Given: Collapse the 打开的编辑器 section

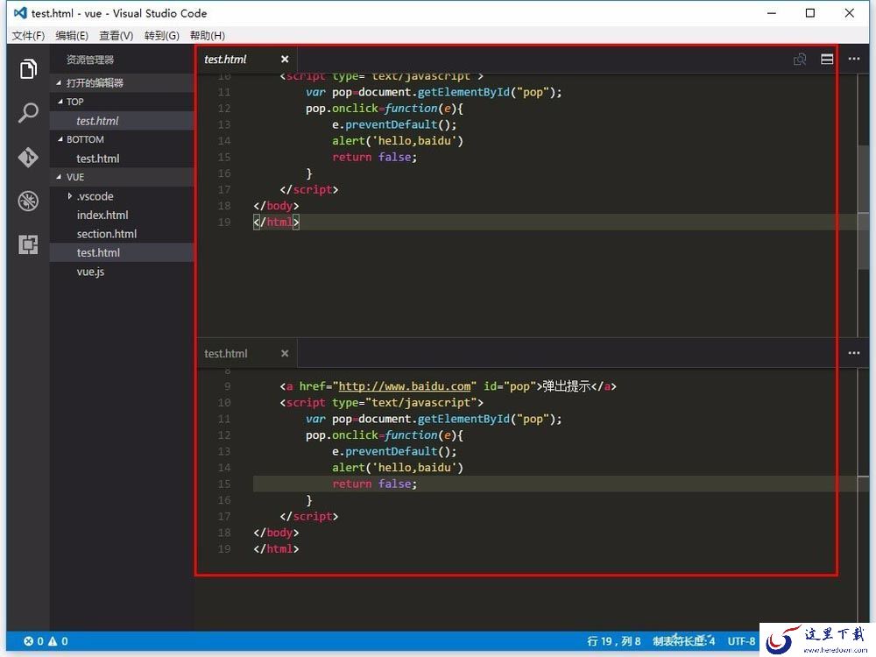Looking at the screenshot, I should [x=60, y=82].
